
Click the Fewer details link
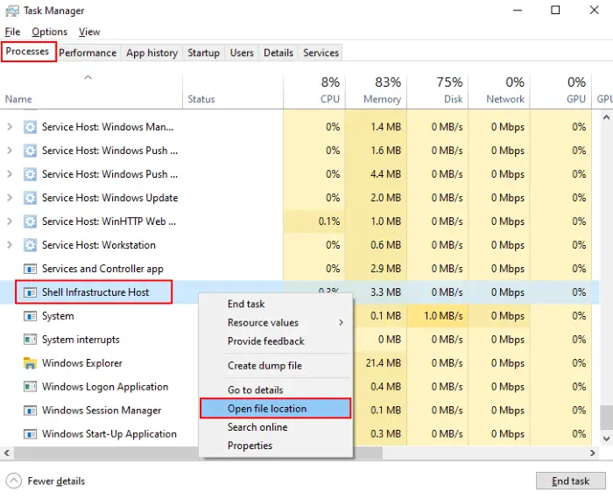tap(56, 481)
